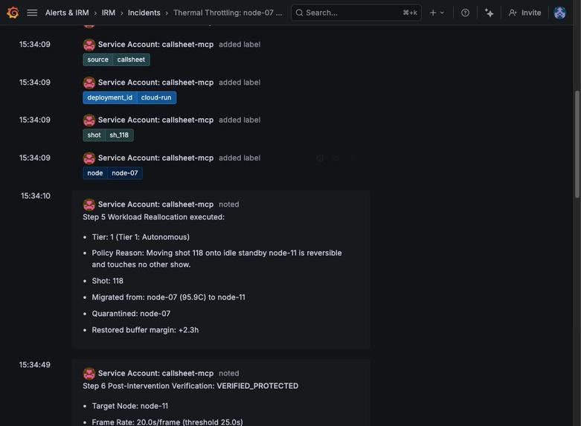This screenshot has width=581, height=426.
Task: Click service account avatar beside node label
Action: pos(89,158)
